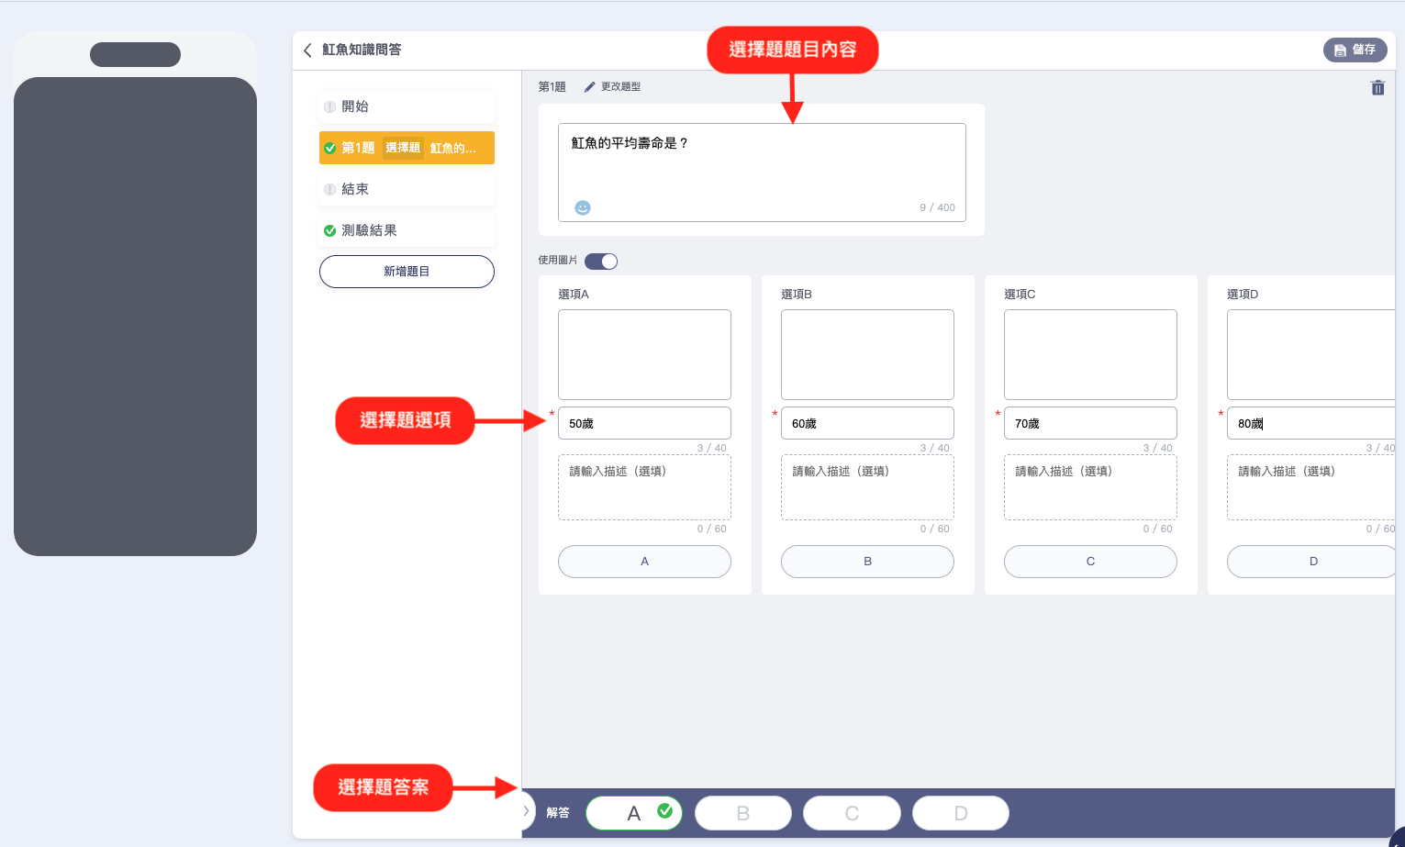Screen dimensions: 1405x847
Task: Select 第1題 選擇題 in the sidebar
Action: click(x=407, y=148)
